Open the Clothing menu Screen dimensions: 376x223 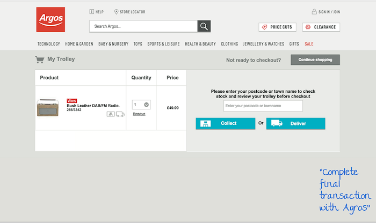pyautogui.click(x=229, y=44)
